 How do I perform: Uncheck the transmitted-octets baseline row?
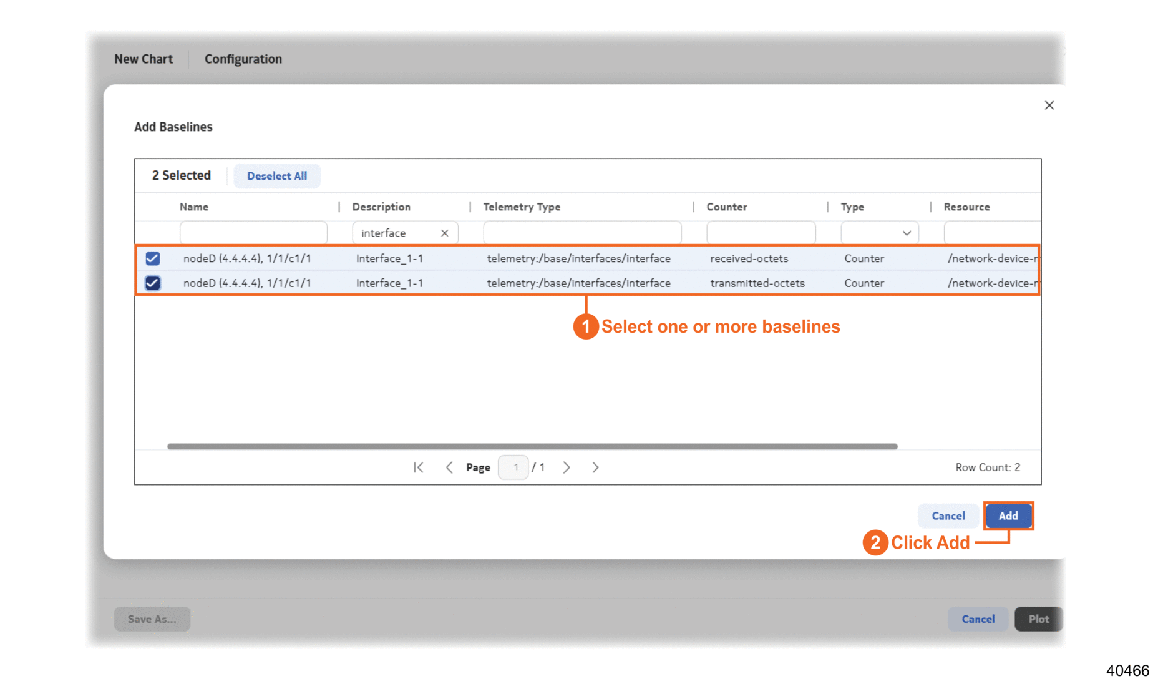pyautogui.click(x=153, y=283)
